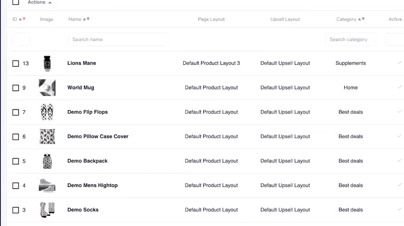Check the Demo Mens Hightop row checkbox

pos(16,186)
